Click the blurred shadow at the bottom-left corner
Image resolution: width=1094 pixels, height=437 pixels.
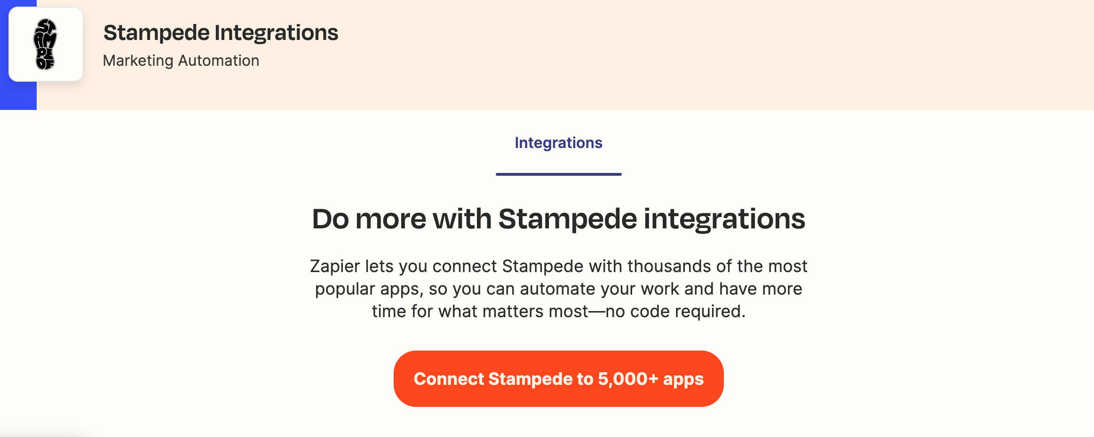42,432
